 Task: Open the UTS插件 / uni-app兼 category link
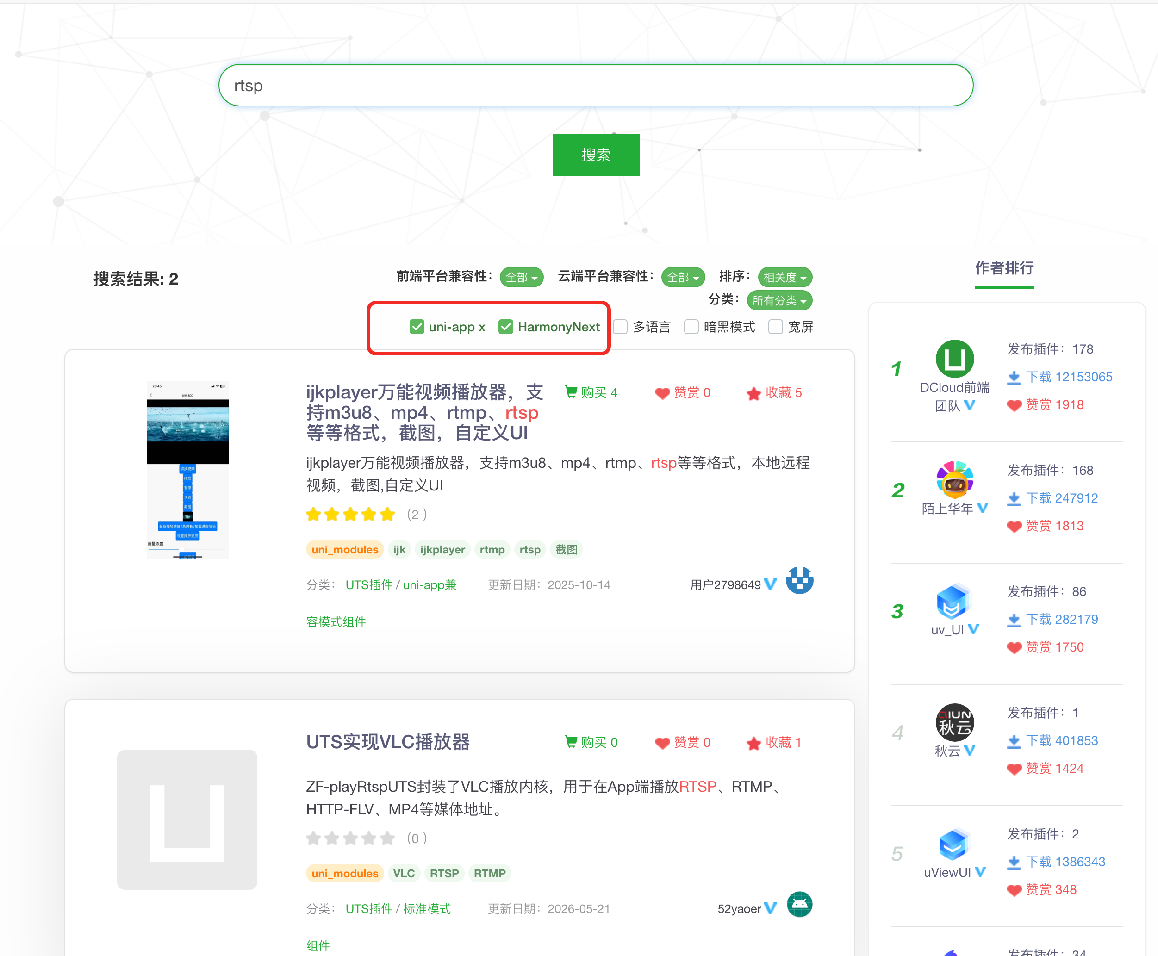(x=401, y=585)
